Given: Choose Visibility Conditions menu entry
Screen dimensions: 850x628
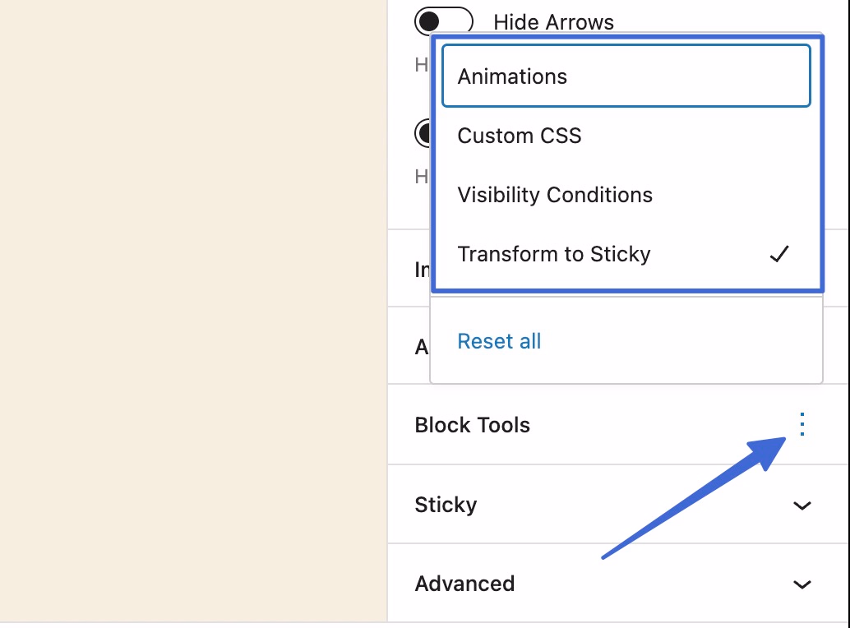Looking at the screenshot, I should 555,195.
